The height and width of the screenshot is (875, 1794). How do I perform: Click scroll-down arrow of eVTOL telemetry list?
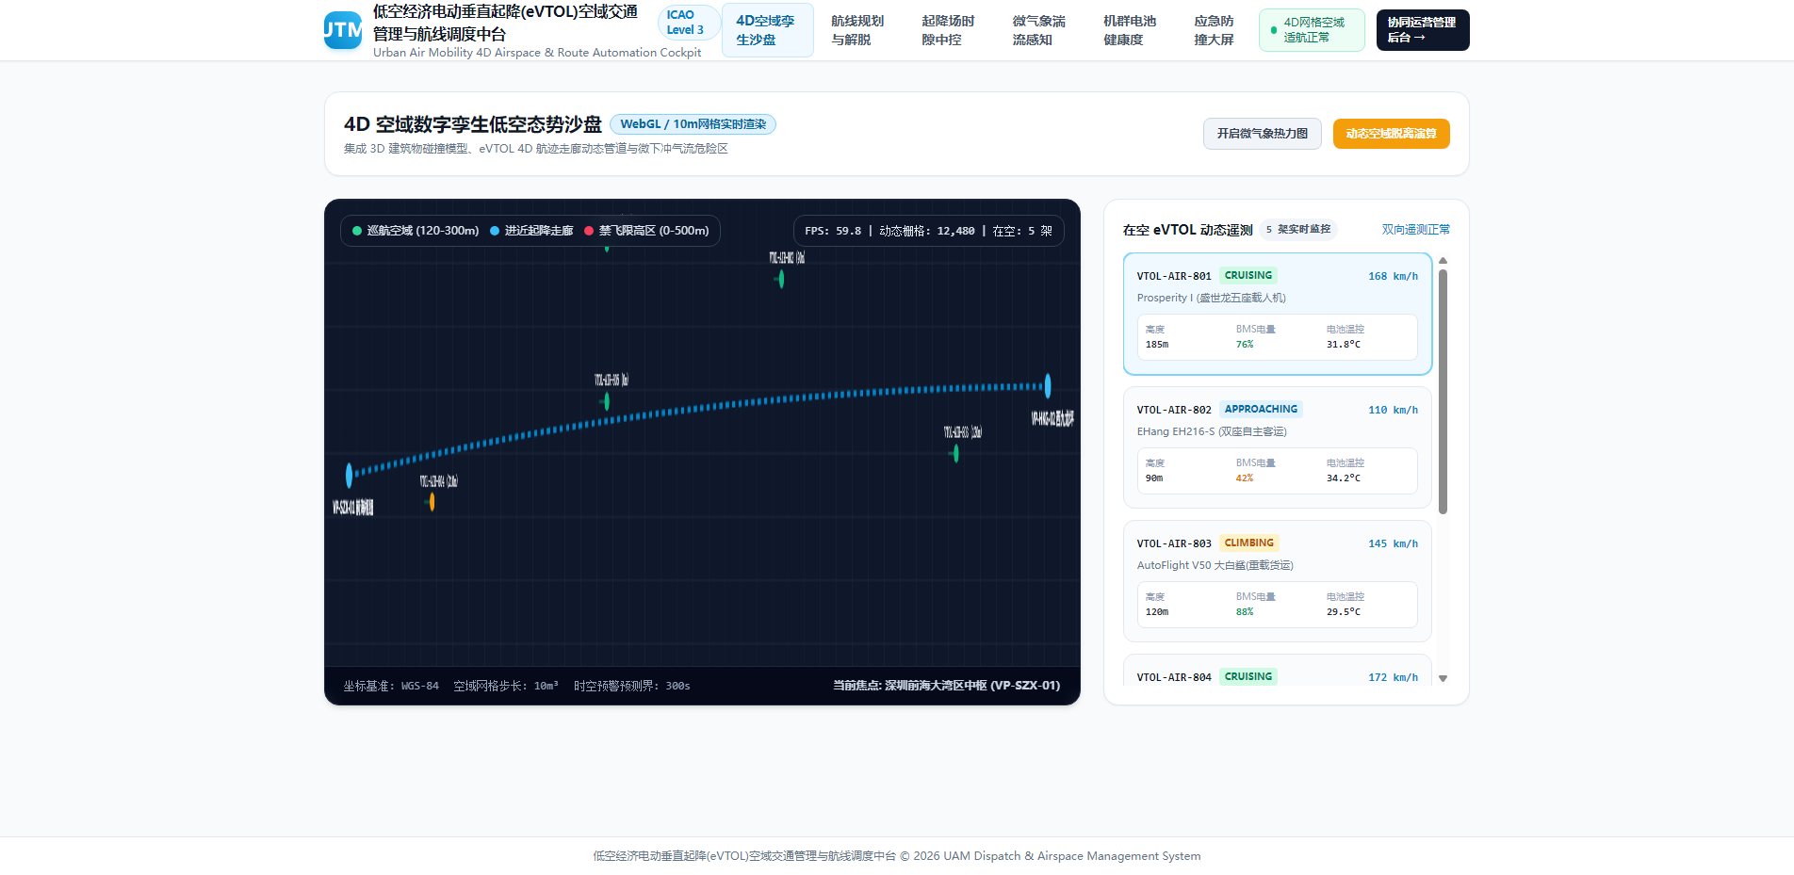coord(1443,678)
